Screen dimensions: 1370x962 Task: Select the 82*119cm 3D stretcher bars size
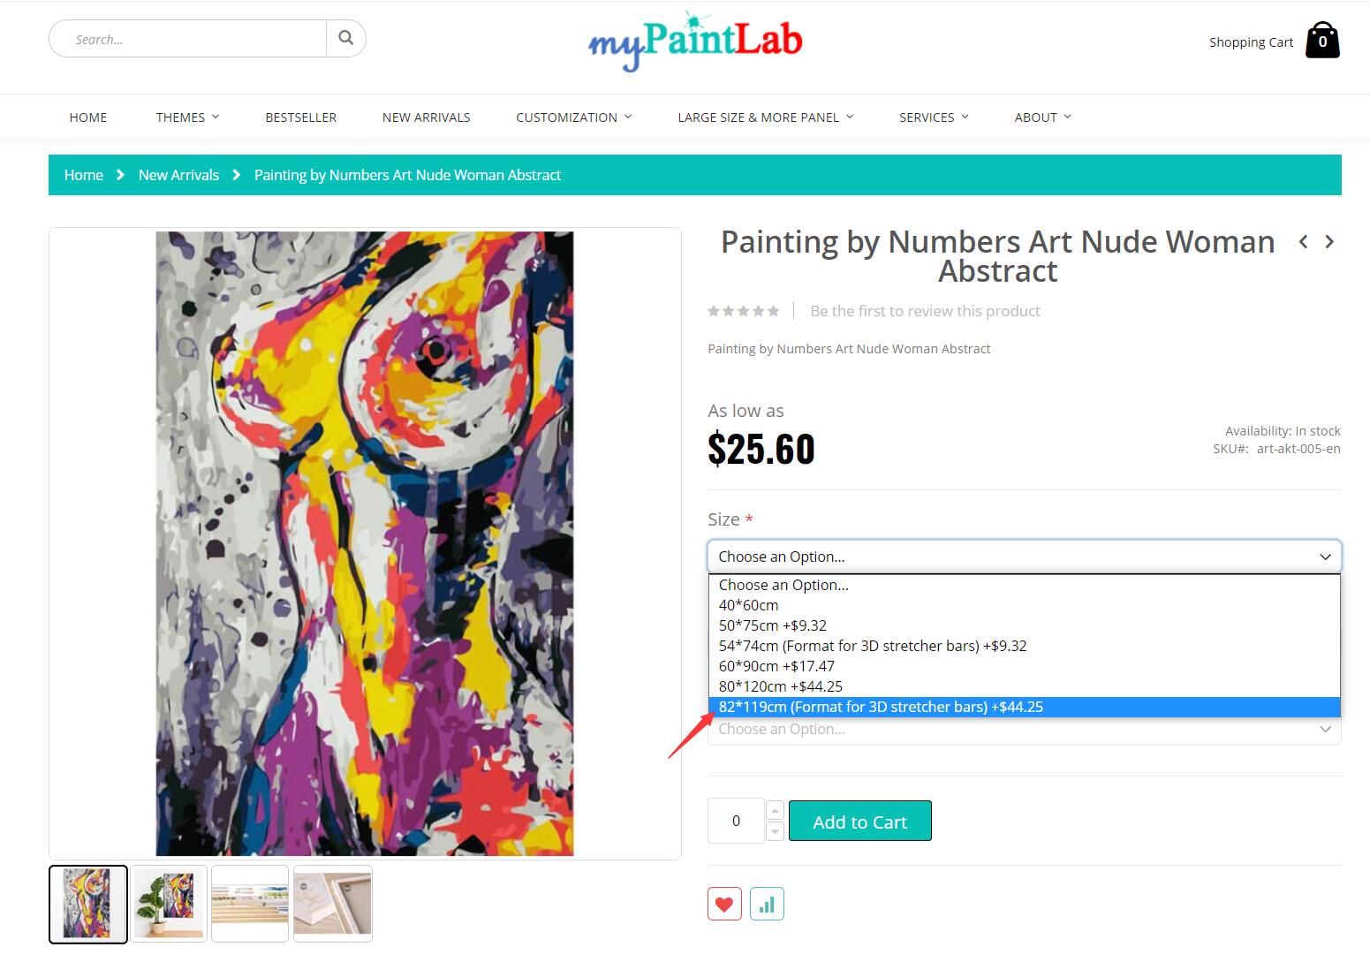[x=881, y=707]
